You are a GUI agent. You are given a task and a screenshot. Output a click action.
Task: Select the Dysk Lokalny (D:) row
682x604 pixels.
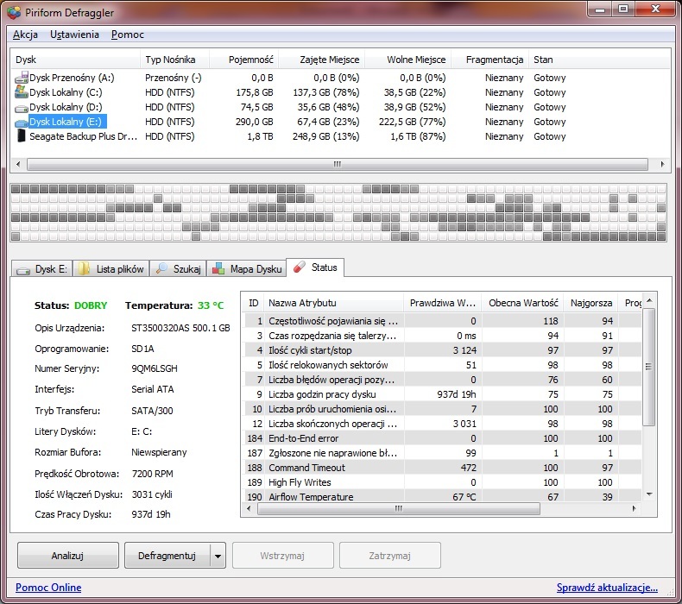339,107
